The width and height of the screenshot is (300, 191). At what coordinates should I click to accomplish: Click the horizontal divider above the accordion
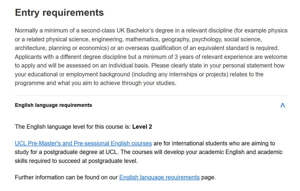[151, 96]
